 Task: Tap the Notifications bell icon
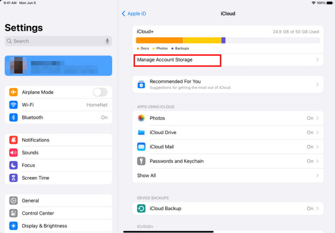(13, 140)
